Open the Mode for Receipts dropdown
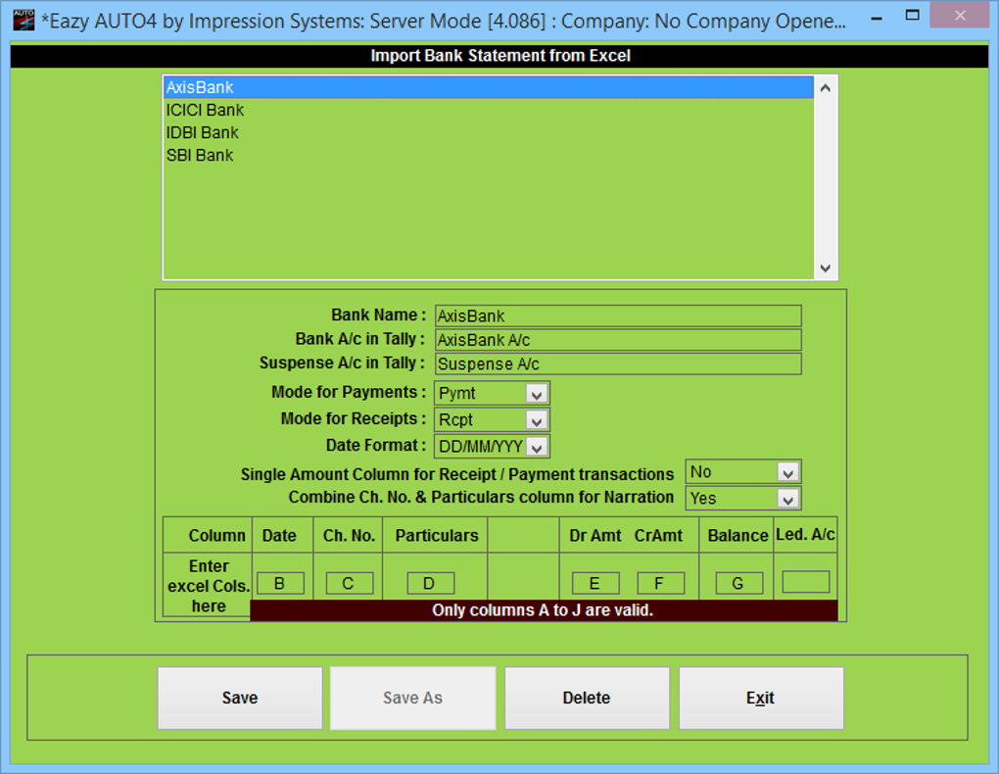This screenshot has height=774, width=999. pos(537,420)
